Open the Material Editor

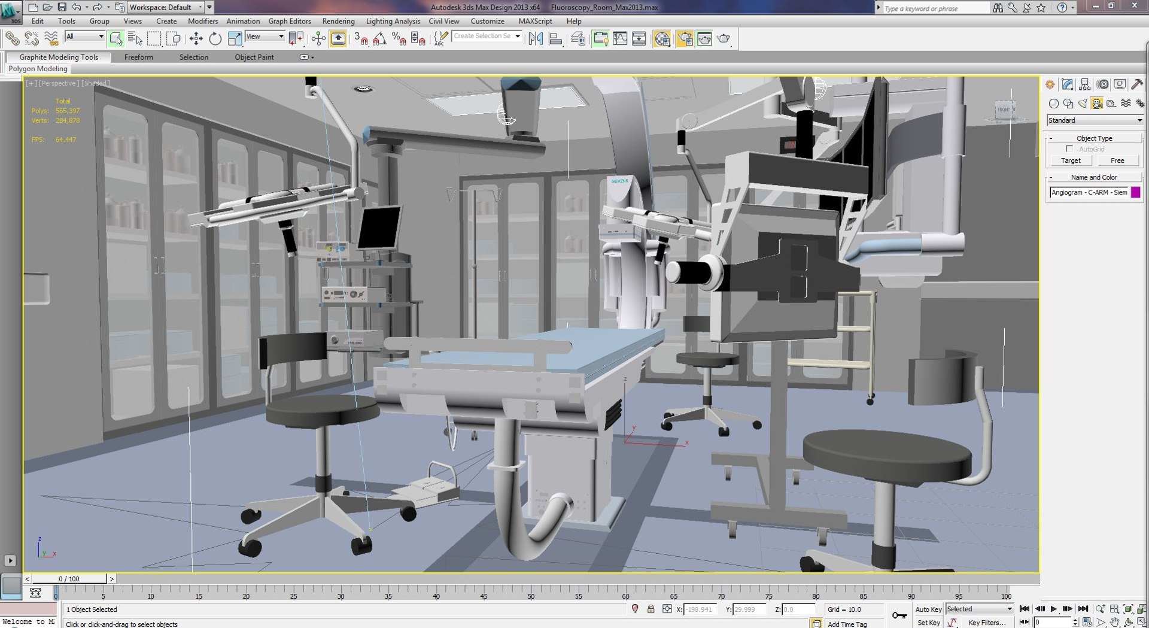click(x=662, y=39)
